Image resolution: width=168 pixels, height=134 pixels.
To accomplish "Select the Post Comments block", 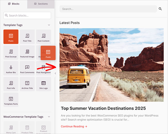I will pos(27,68).
